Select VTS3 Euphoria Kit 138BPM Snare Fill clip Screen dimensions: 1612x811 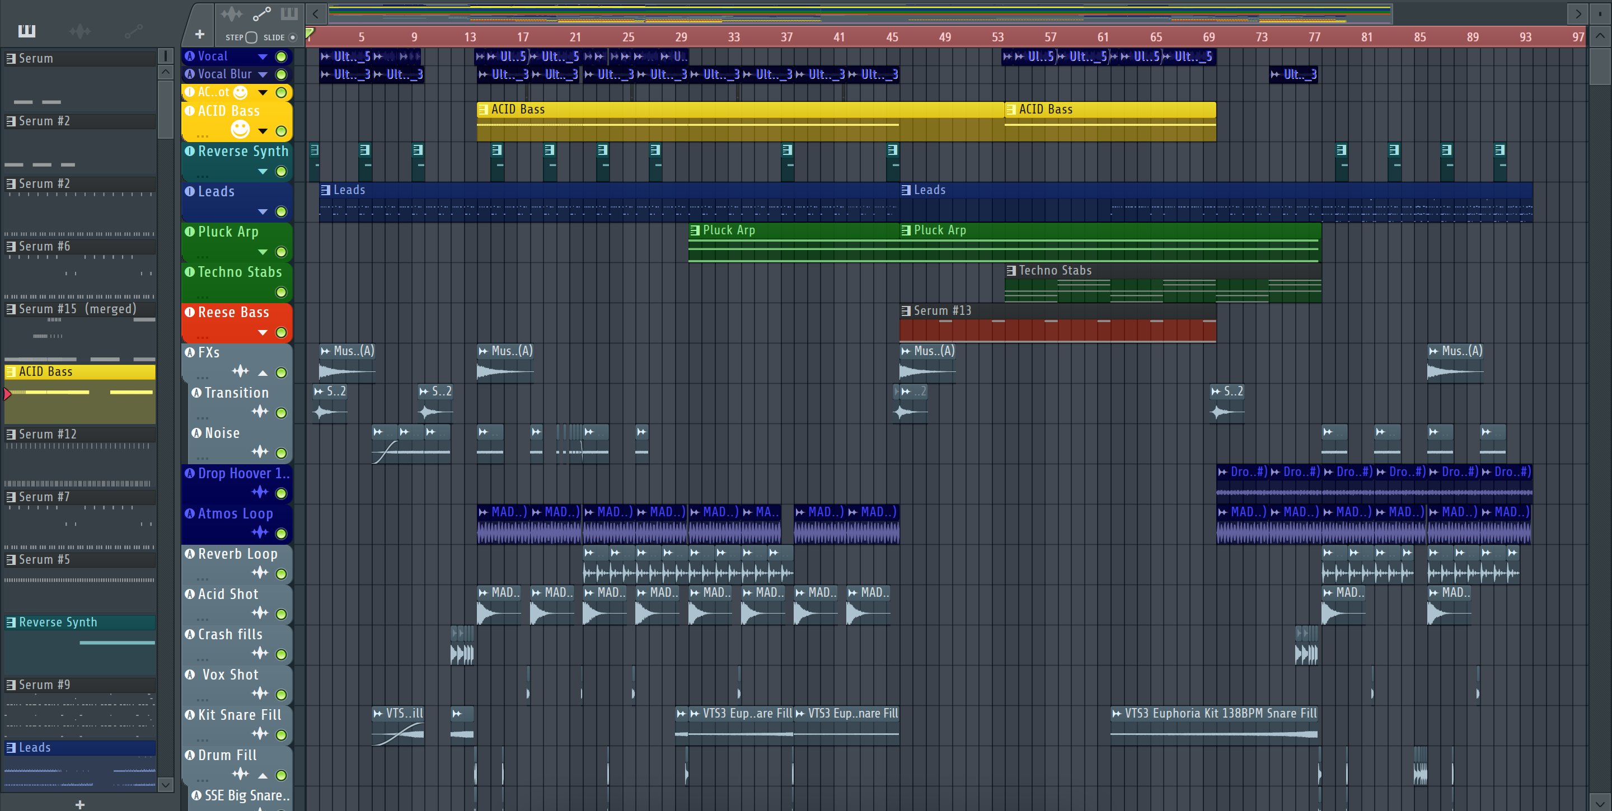[1214, 725]
